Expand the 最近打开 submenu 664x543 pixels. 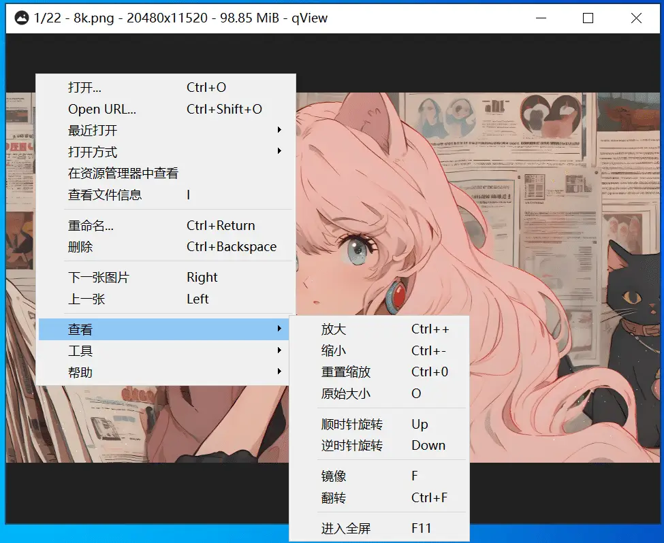click(x=93, y=131)
